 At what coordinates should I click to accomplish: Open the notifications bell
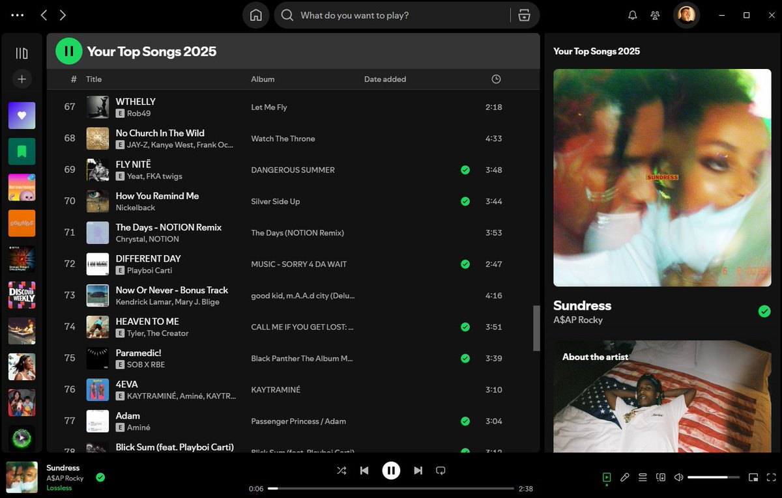[x=632, y=16]
